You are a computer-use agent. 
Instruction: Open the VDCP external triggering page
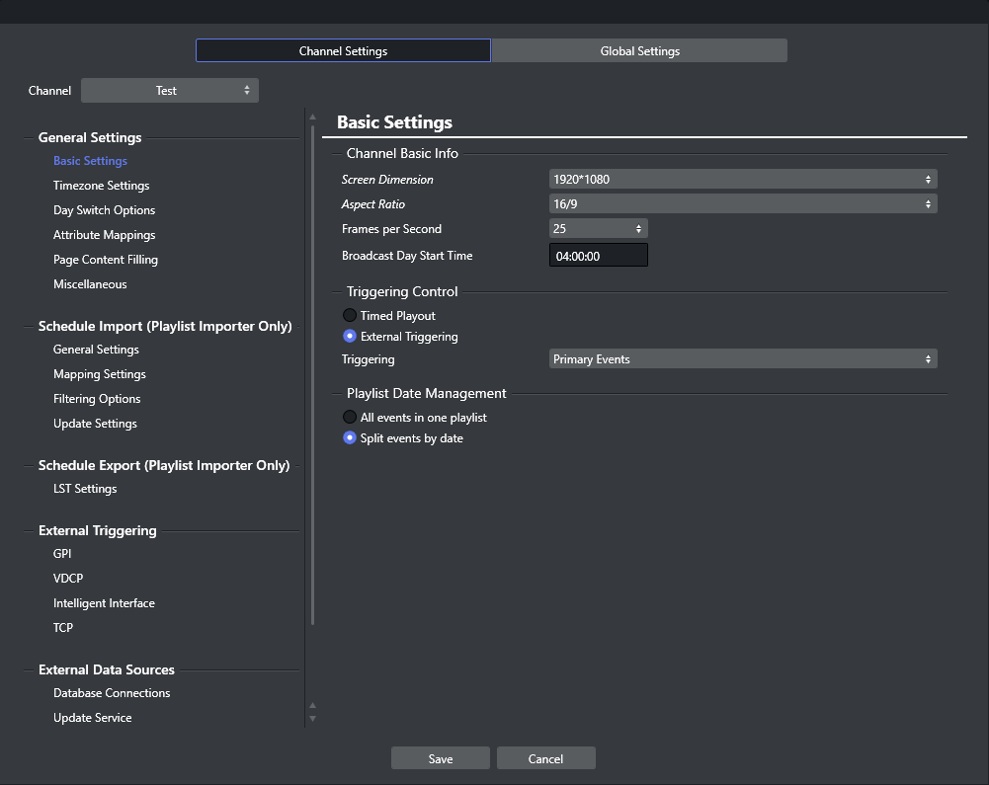click(x=68, y=579)
